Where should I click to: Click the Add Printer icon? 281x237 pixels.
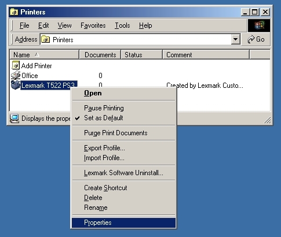16,65
